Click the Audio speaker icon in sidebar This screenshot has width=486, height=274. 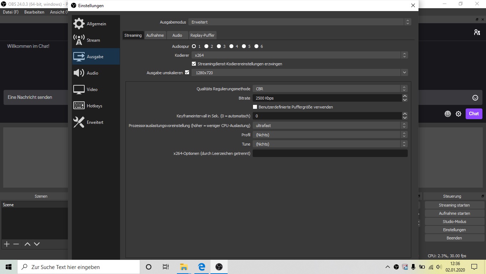[79, 73]
